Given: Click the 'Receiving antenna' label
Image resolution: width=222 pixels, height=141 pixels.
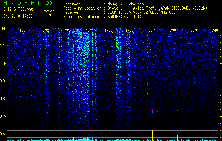Looking at the screenshot, I should click(81, 17).
